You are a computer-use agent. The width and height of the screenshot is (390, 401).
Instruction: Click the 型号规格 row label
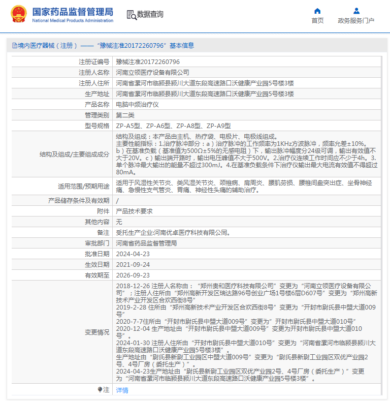point(97,126)
